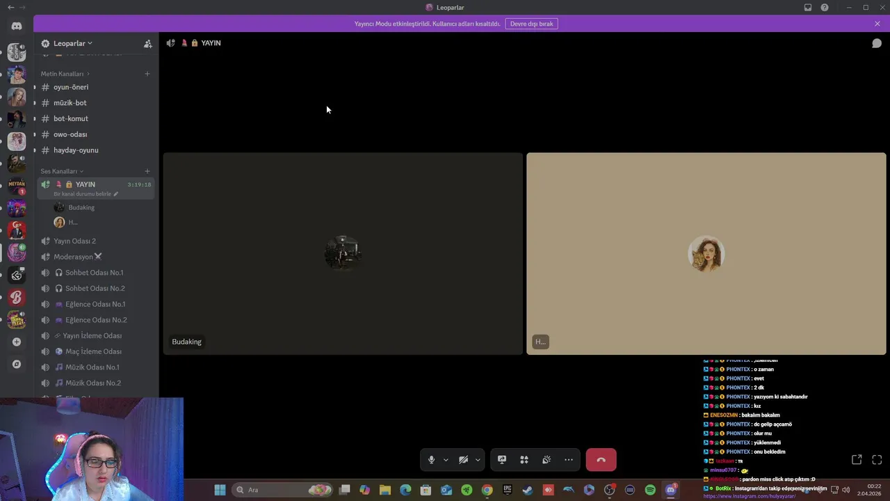Pop out call window icon
This screenshot has width=890, height=501.
click(857, 460)
